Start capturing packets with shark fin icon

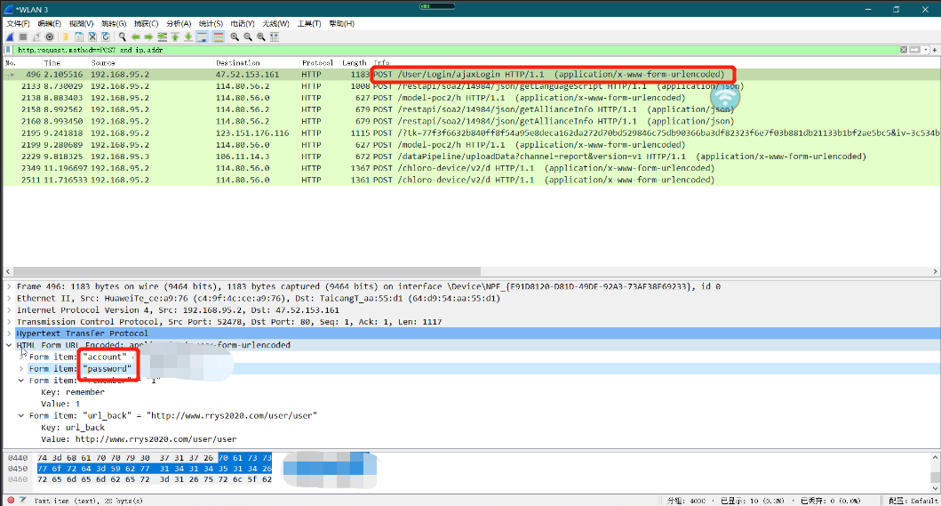[10, 36]
